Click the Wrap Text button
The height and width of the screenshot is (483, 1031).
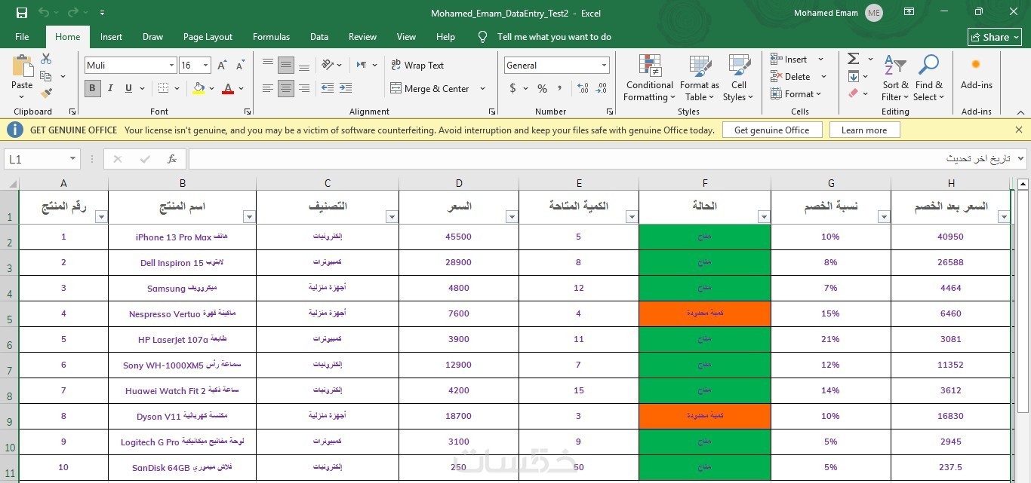pos(417,66)
